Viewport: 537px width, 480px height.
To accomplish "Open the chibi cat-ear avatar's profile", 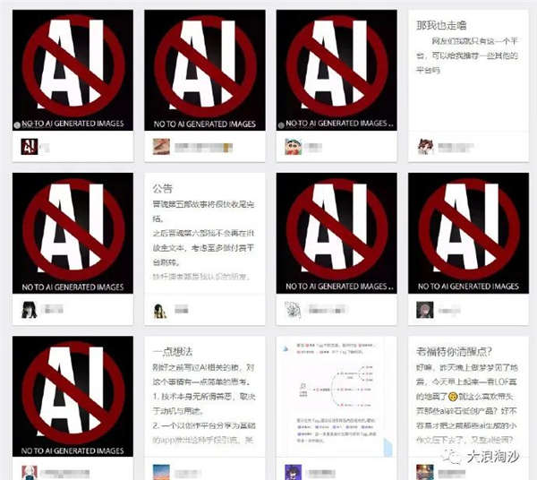I will 425,147.
